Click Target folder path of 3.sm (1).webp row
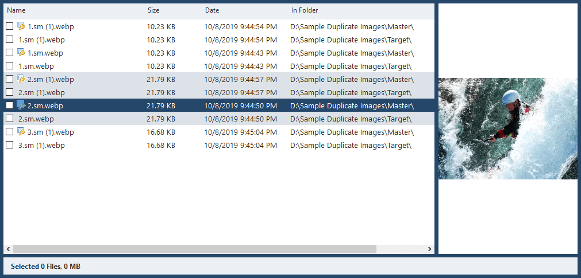 click(x=351, y=145)
